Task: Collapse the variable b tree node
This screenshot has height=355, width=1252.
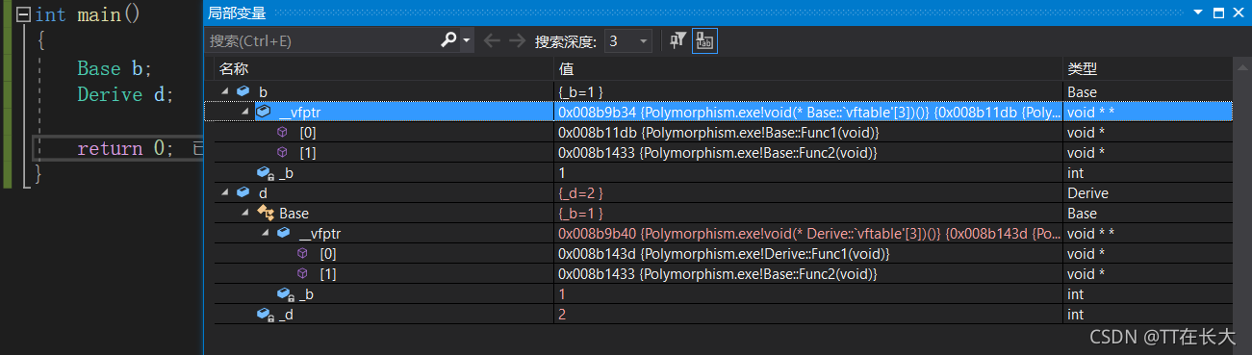Action: (x=225, y=91)
